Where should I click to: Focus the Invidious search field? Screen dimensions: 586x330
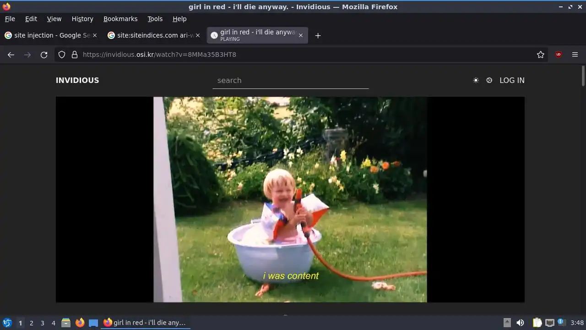pos(291,80)
